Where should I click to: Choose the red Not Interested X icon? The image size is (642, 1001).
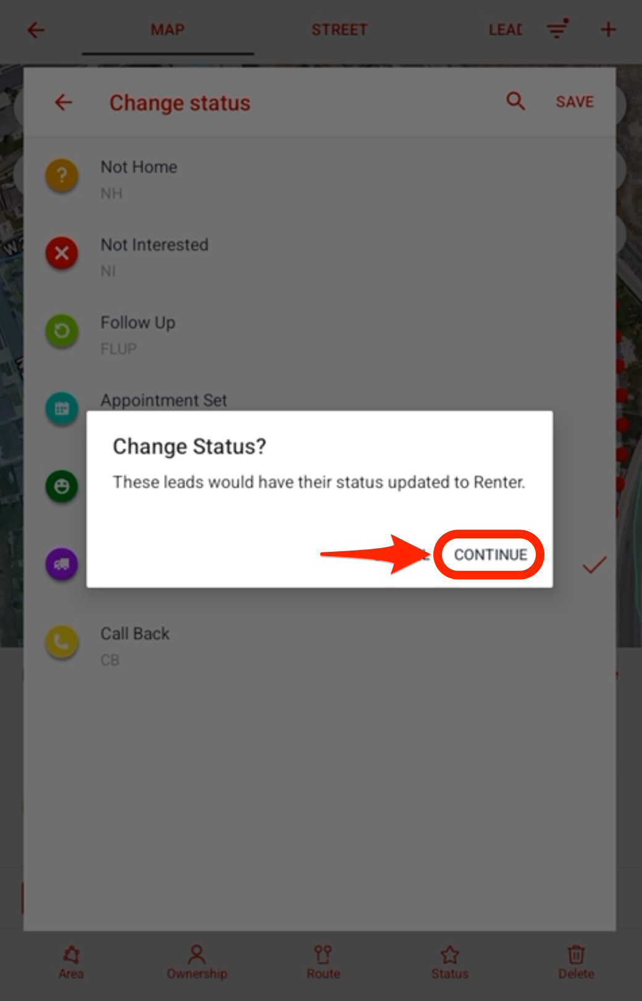pos(62,253)
